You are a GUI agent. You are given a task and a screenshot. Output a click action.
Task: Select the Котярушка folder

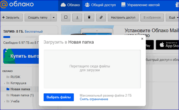point(18,83)
